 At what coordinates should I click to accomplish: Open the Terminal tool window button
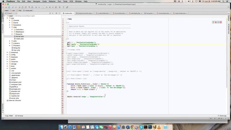19,116
